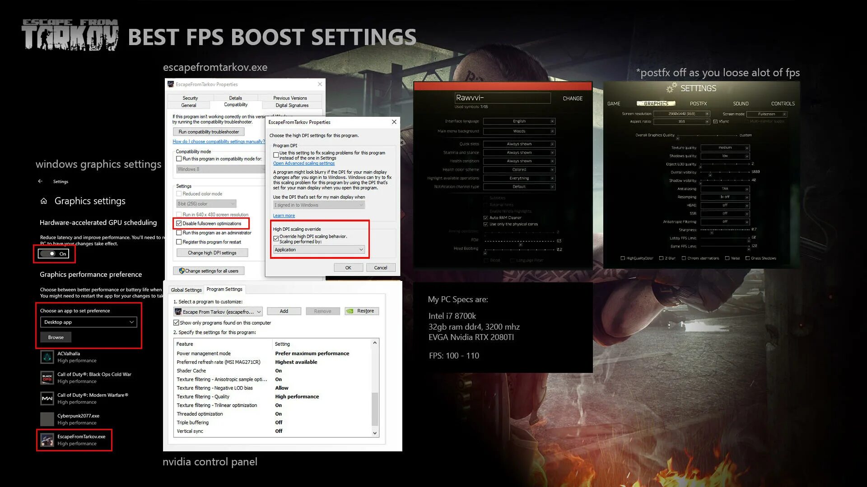867x487 pixels.
Task: Click the gears icon beside SETTINGS title
Action: tap(671, 87)
